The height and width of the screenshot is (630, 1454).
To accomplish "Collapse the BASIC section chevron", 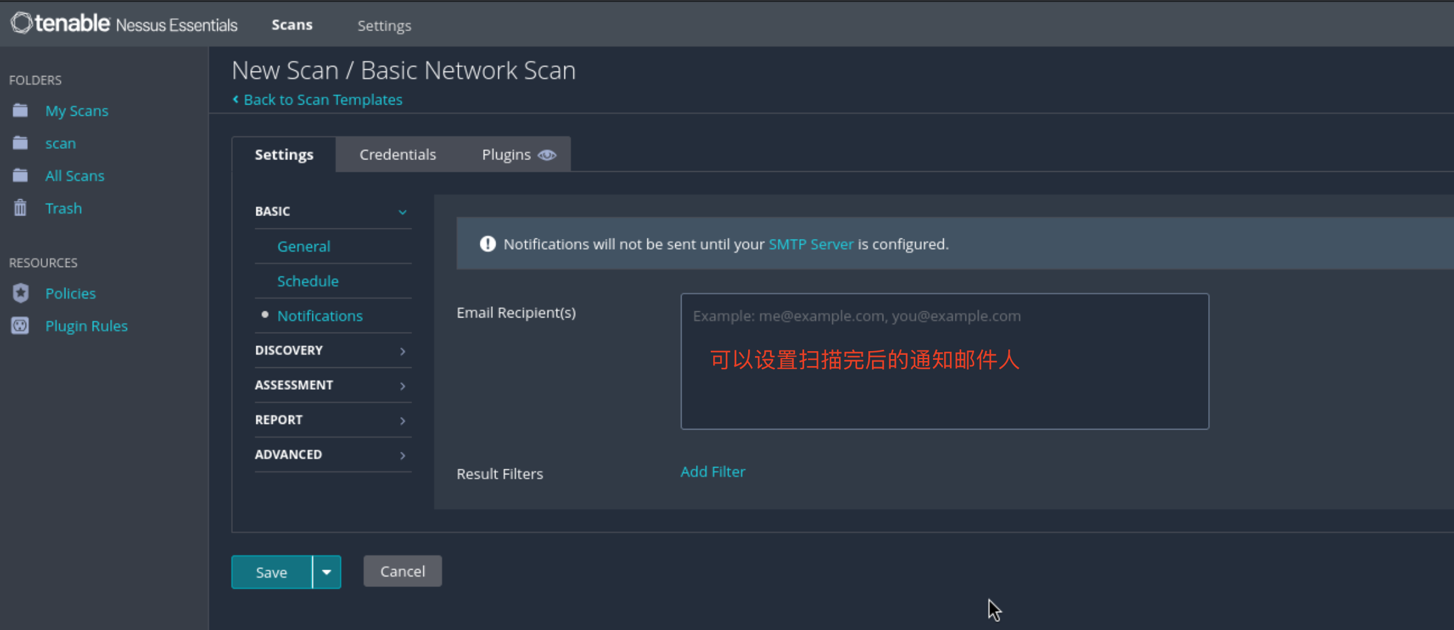I will click(402, 212).
